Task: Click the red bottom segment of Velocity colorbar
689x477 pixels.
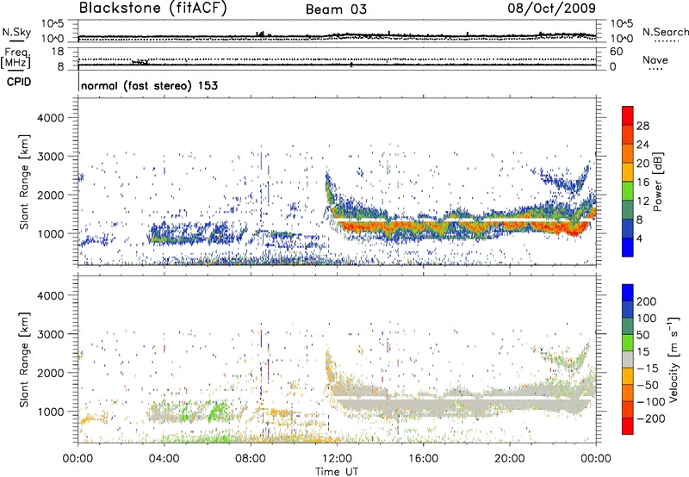Action: point(628,426)
